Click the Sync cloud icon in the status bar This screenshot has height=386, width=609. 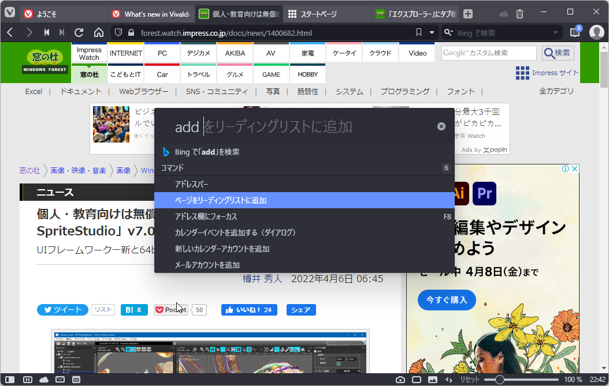tap(43, 380)
